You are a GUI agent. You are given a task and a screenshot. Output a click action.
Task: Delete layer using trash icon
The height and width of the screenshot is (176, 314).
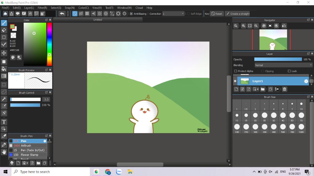pos(285,89)
